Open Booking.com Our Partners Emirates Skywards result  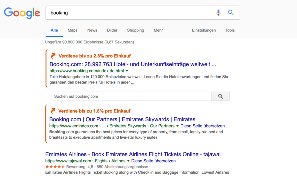pos(122,119)
